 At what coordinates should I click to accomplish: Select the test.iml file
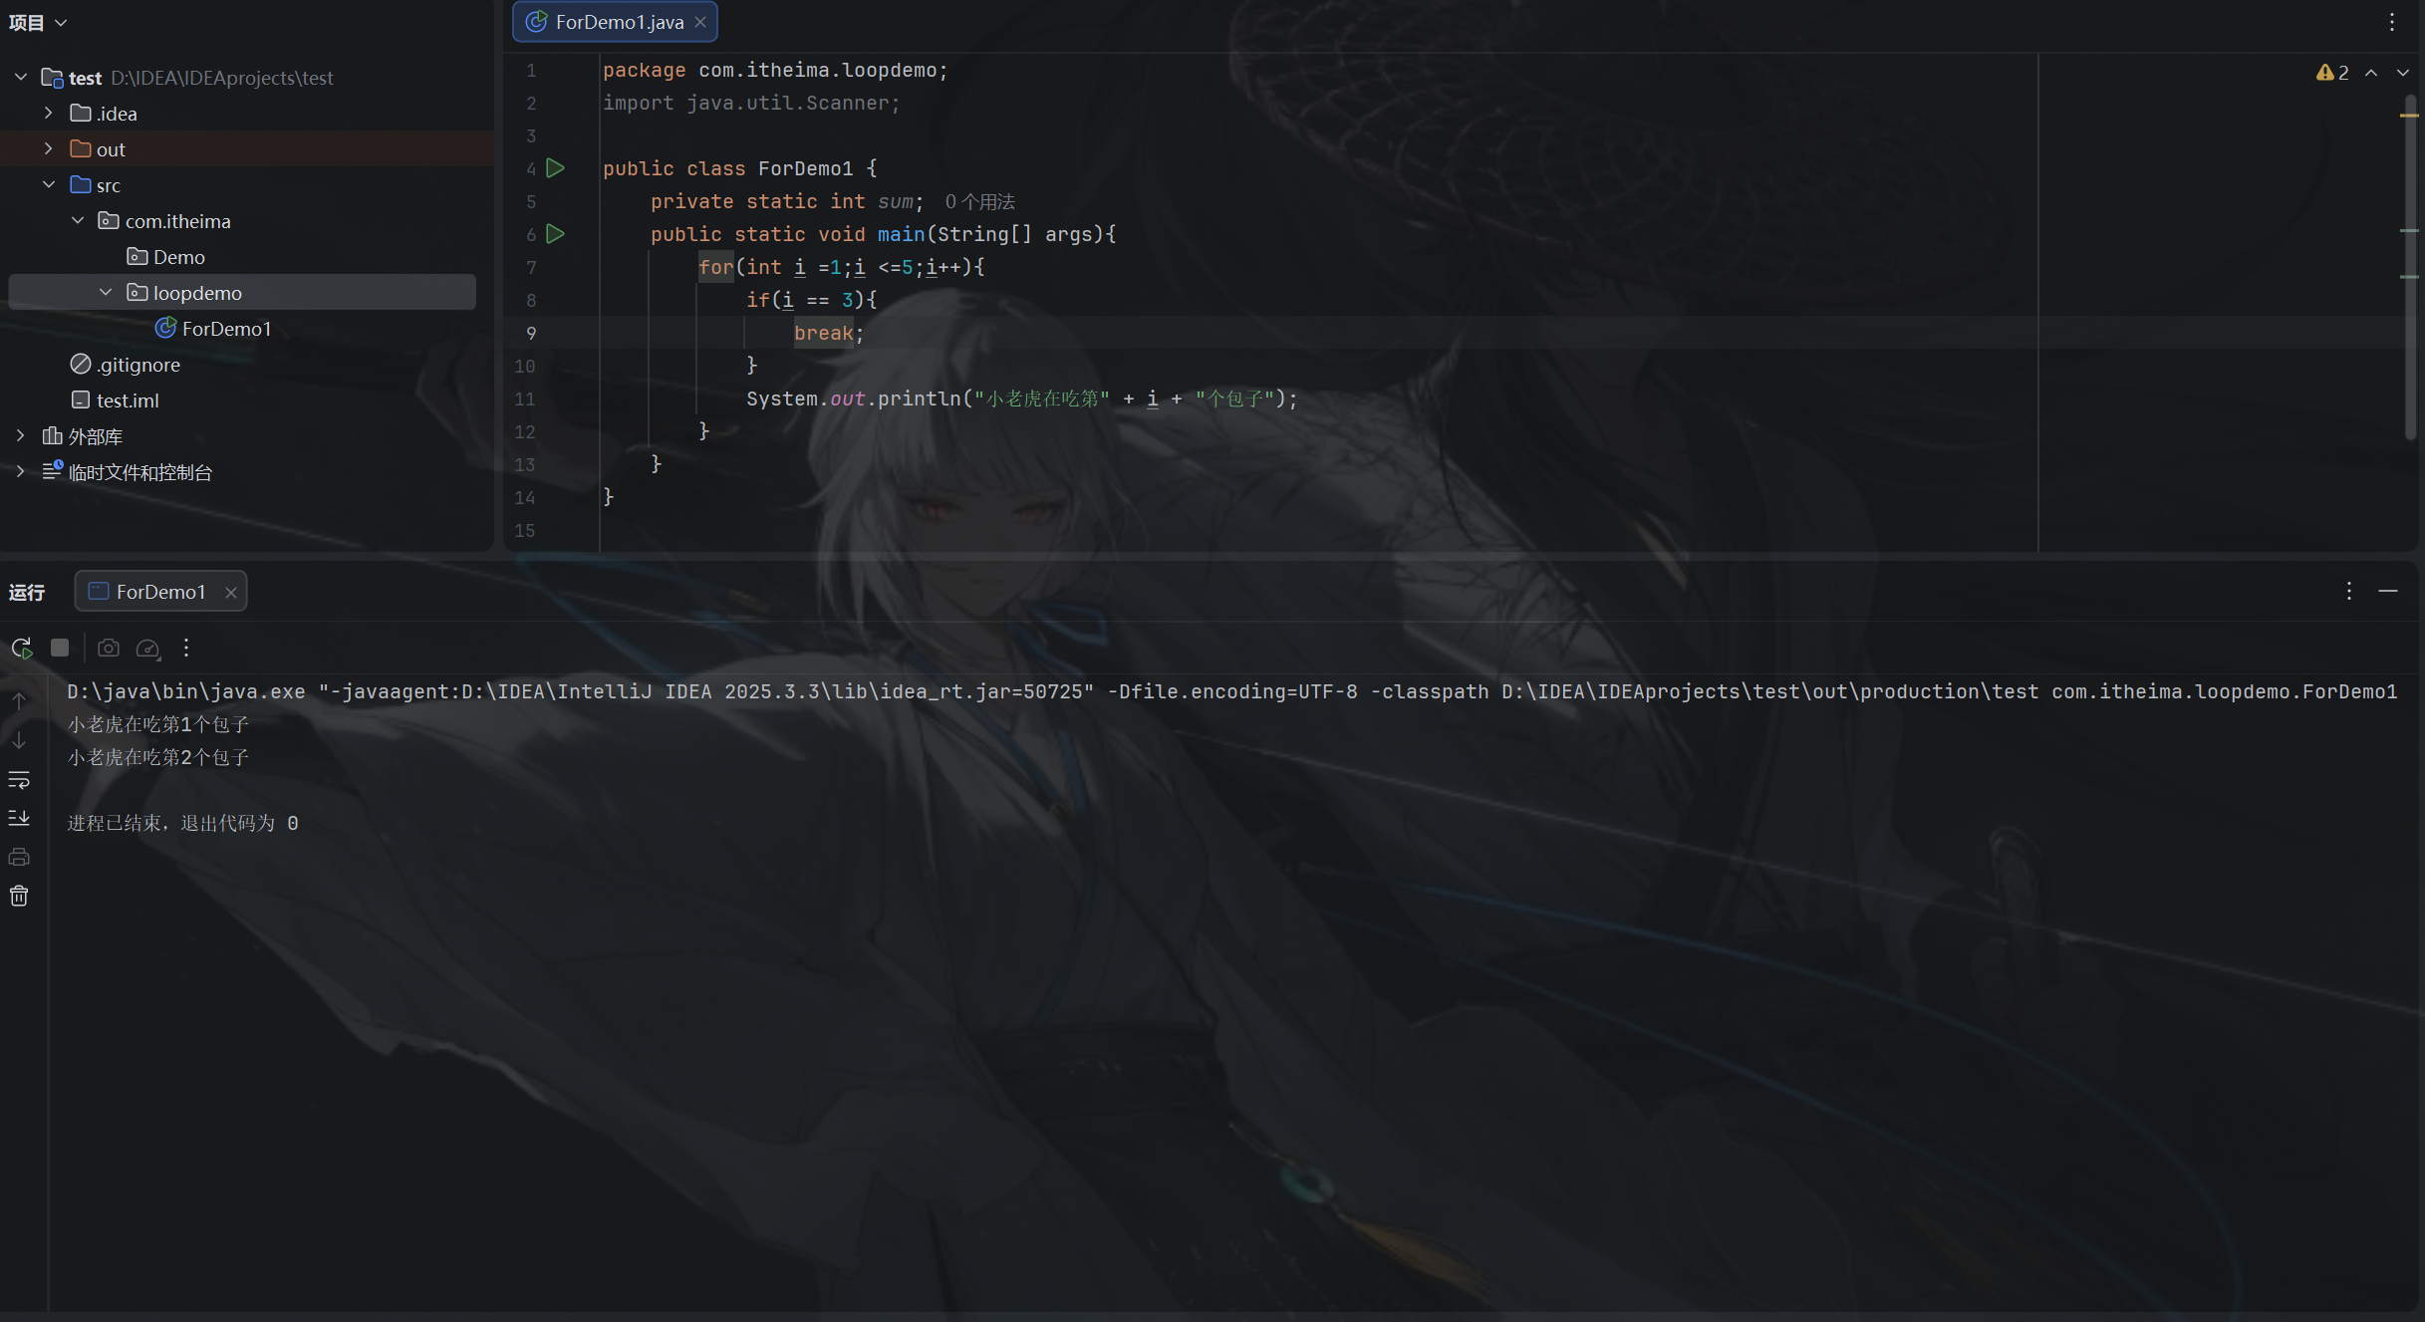tap(115, 400)
